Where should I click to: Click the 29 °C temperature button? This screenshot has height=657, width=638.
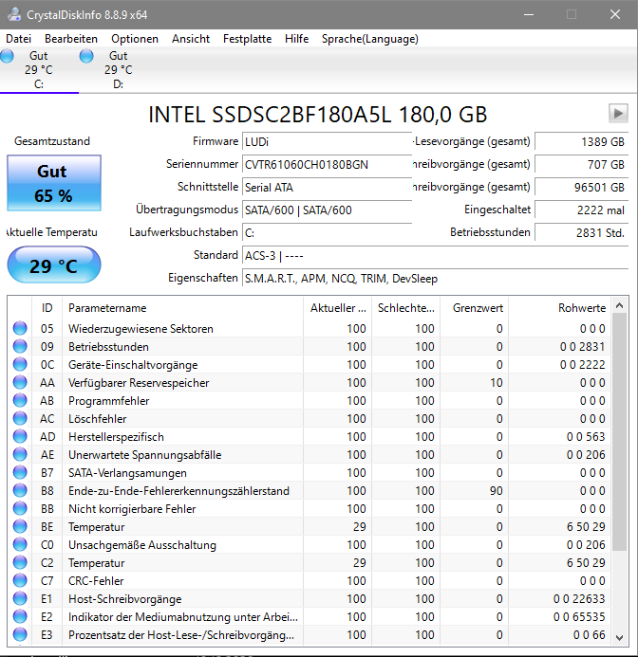pos(54,265)
